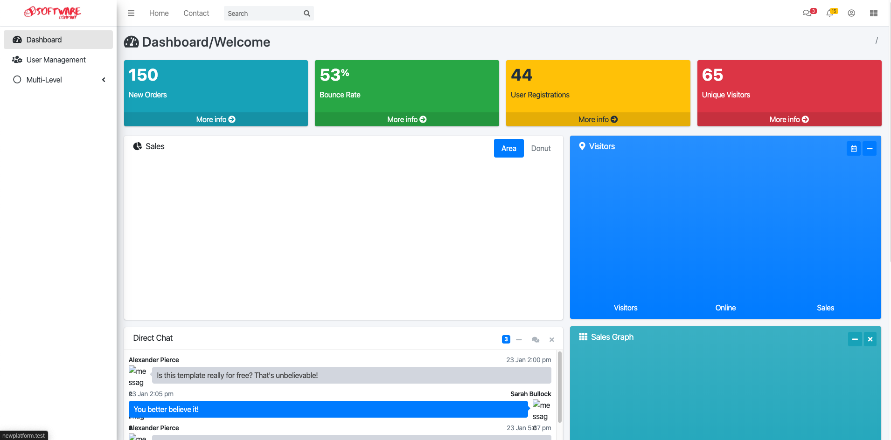Open the Contact page from the navbar
The height and width of the screenshot is (440, 891).
coord(196,13)
